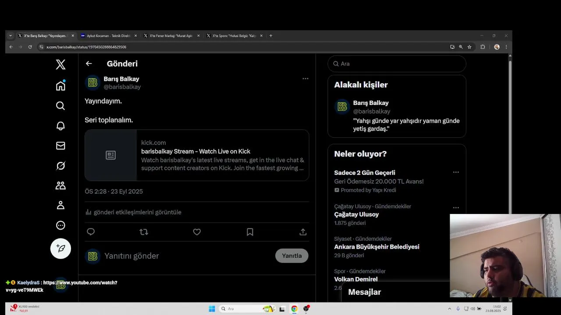The image size is (561, 315).
Task: Click the post timestamp ÖS 2:28 · 23 Eyl 2025
Action: point(114,191)
